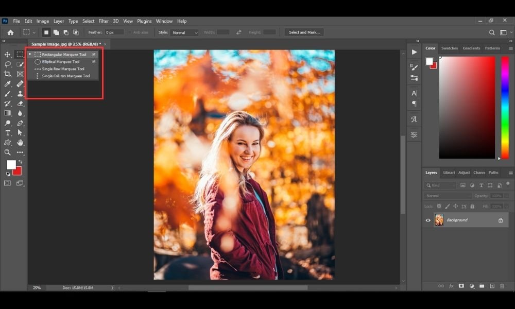Viewport: 515px width, 309px height.
Task: Open the Kind filter dropdown in Layers
Action: 440,185
